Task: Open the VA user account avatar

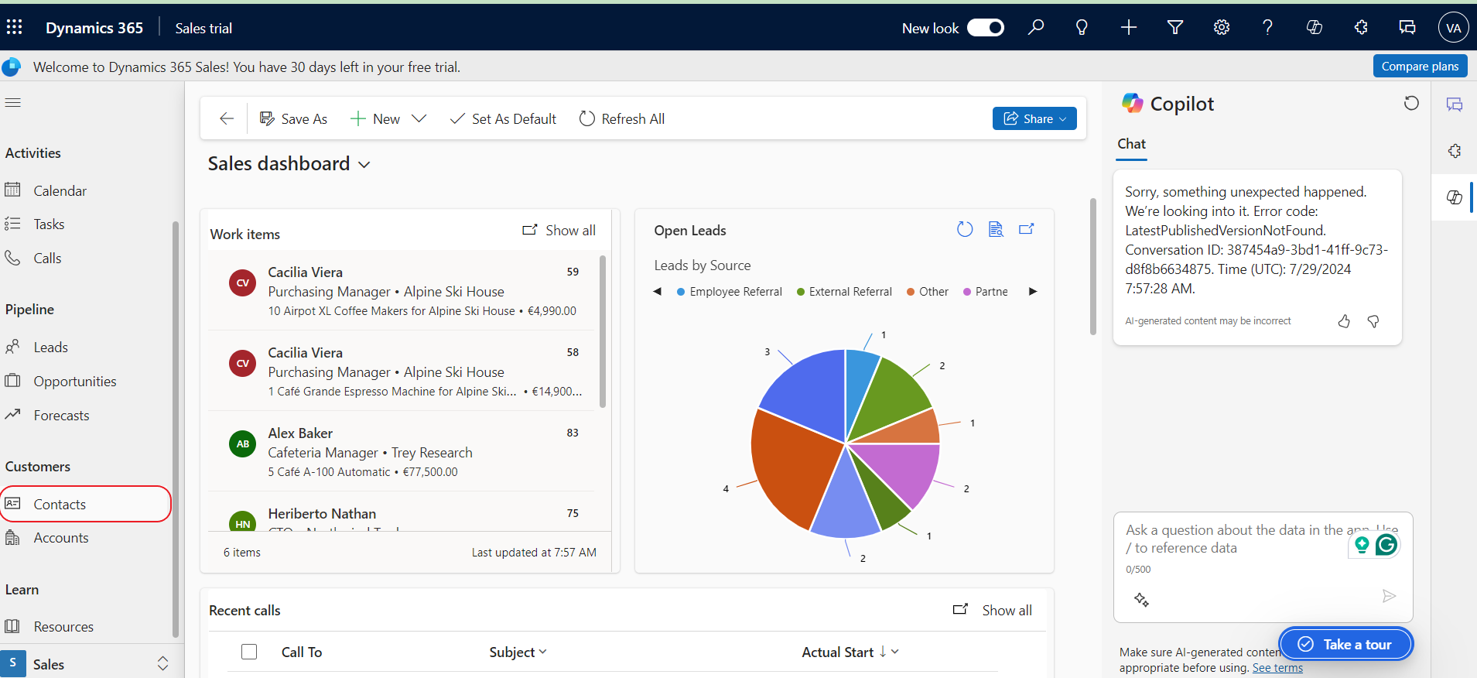Action: [x=1454, y=28]
